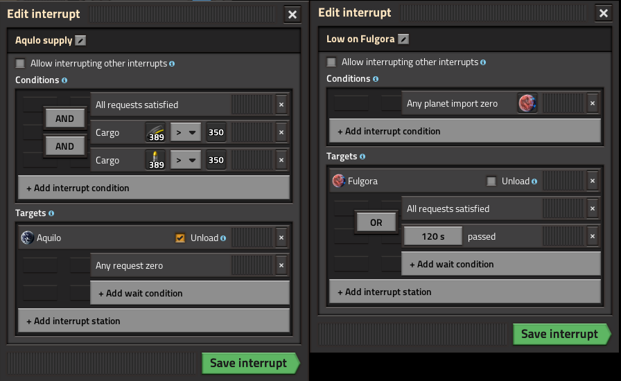Click the Fulgora planet icon in import condition
This screenshot has height=381, width=621.
tap(527, 104)
